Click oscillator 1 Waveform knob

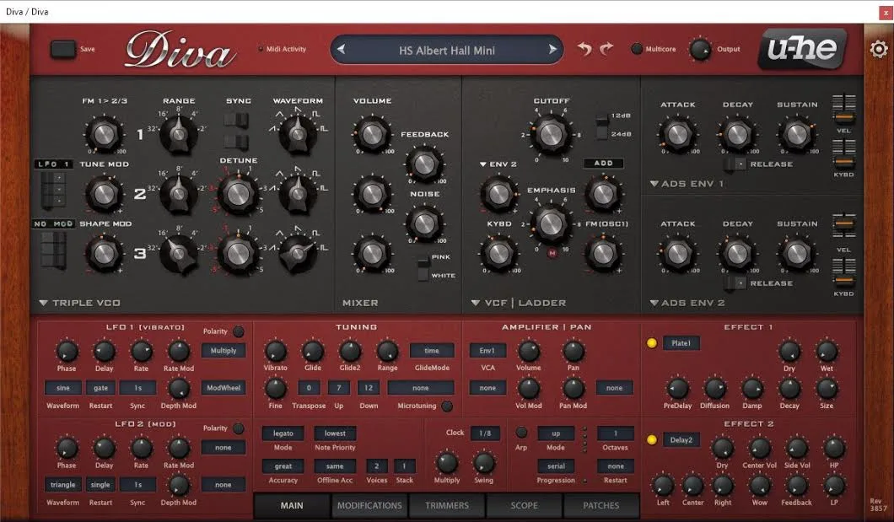click(297, 134)
